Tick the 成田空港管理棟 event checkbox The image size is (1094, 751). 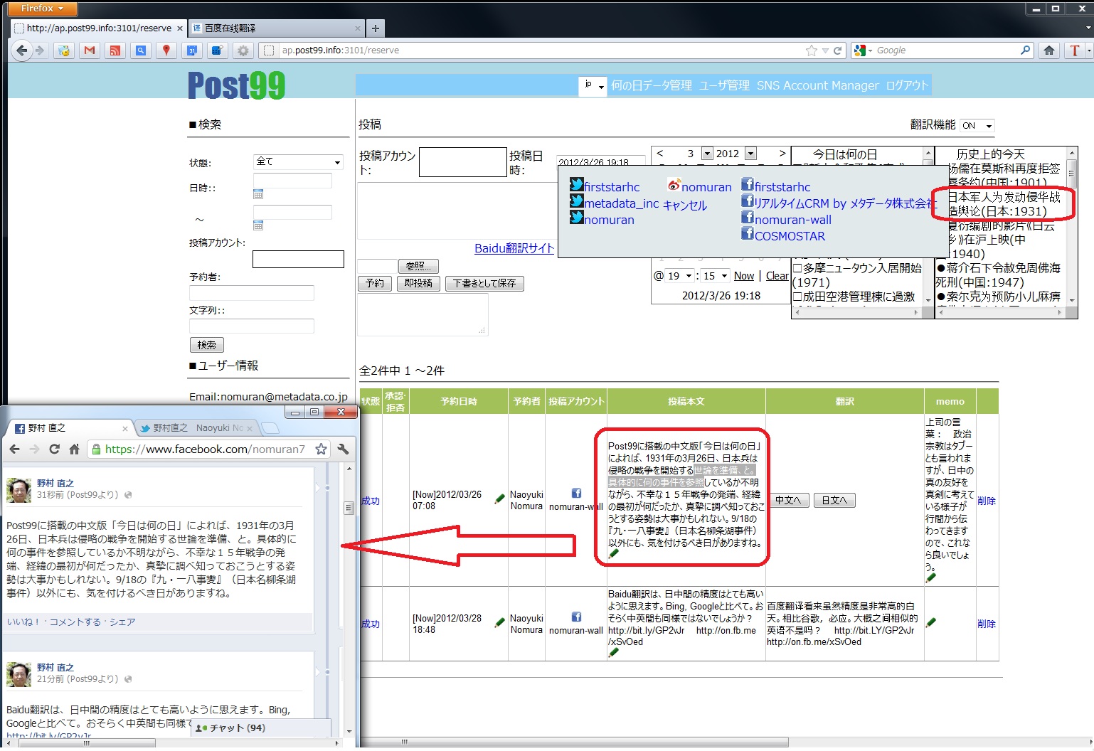(797, 297)
